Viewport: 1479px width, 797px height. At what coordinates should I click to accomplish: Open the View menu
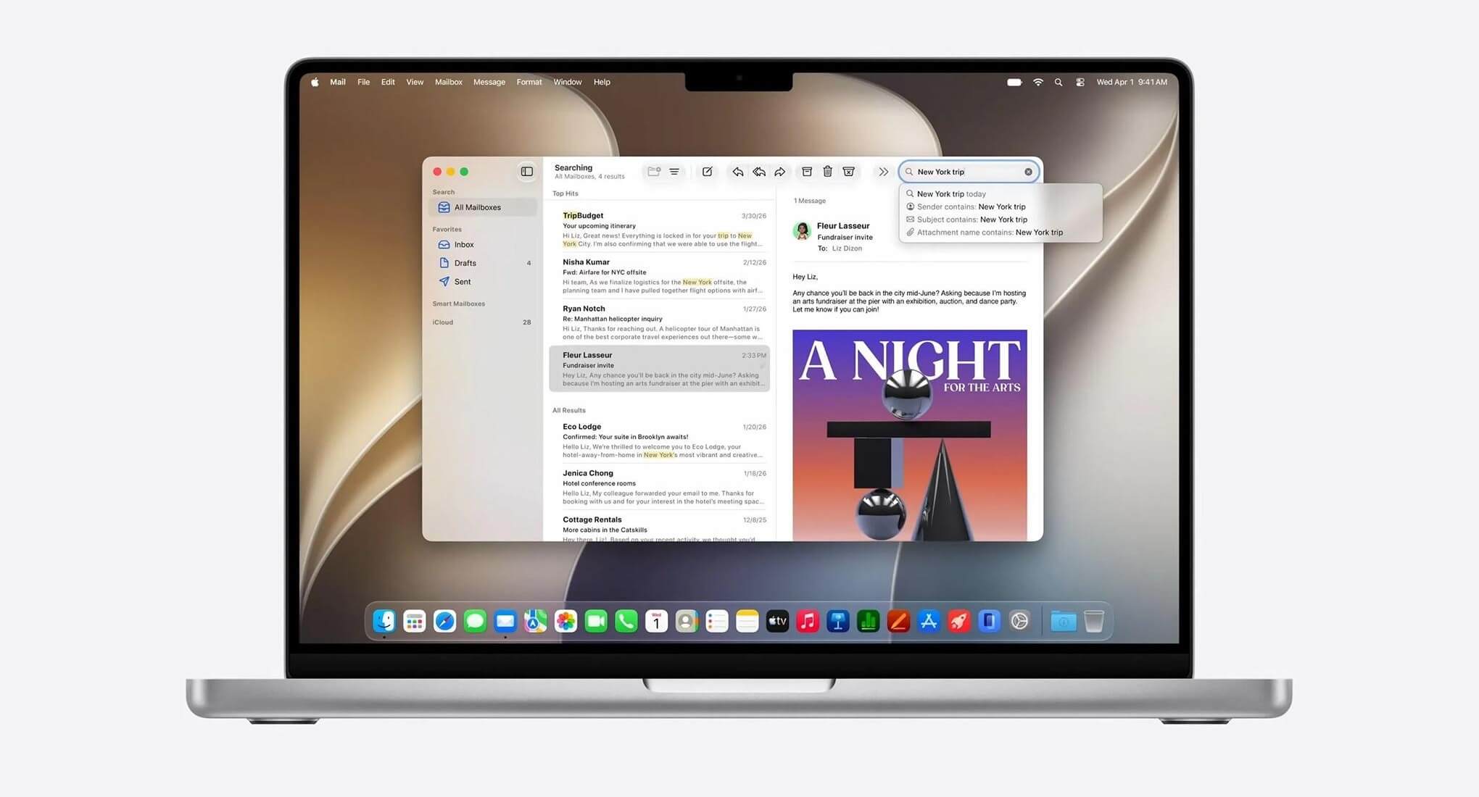pos(415,82)
